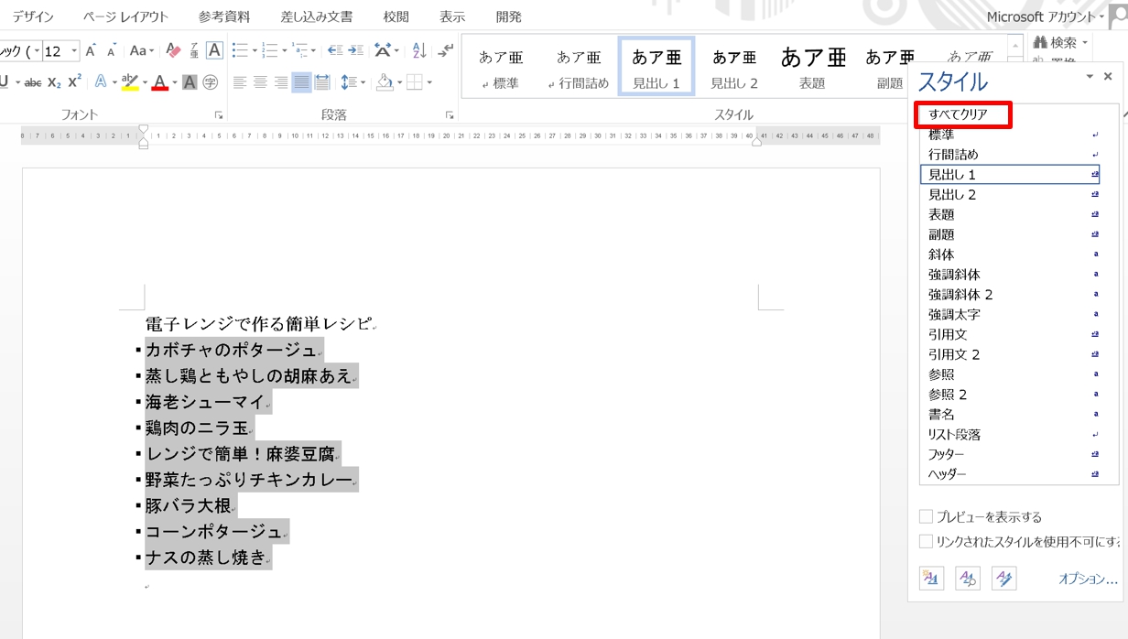The height and width of the screenshot is (639, 1128).
Task: Open multilevel list dropdown arrow
Action: click(x=313, y=51)
